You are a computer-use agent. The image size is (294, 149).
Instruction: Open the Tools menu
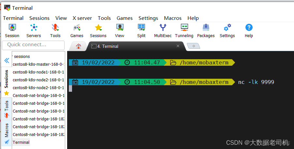(104, 18)
